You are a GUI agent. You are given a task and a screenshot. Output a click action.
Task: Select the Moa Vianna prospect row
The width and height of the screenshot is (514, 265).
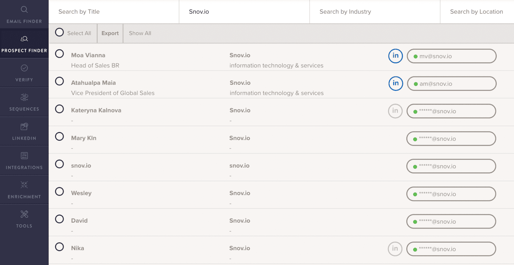(59, 54)
